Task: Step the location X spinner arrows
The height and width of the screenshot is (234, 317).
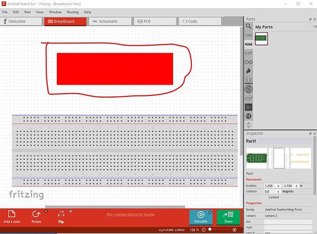Action: pyautogui.click(x=278, y=186)
